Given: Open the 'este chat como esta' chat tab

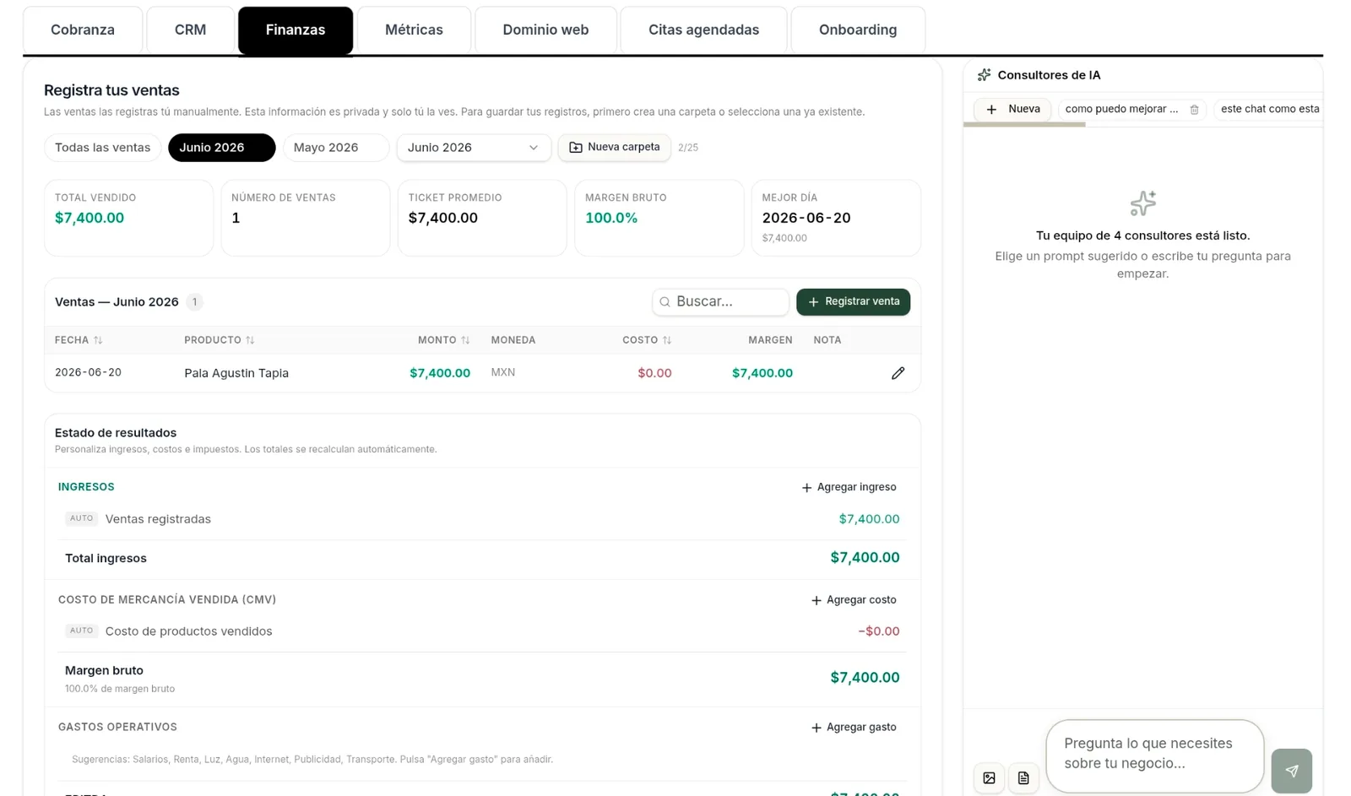Looking at the screenshot, I should 1269,110.
